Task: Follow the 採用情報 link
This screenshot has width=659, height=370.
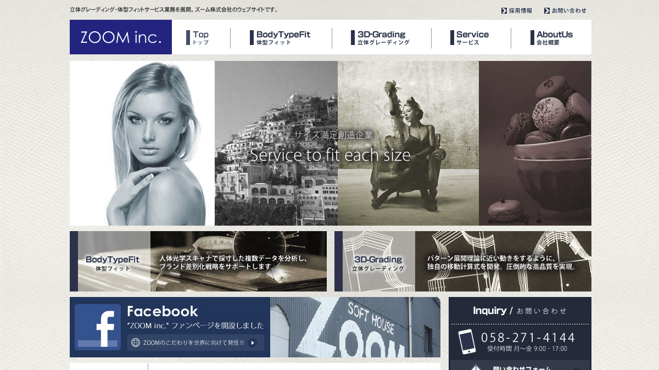Action: click(520, 10)
